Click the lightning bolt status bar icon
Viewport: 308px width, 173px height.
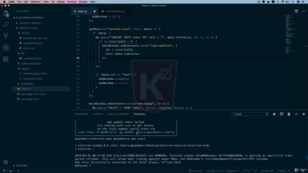(18, 171)
